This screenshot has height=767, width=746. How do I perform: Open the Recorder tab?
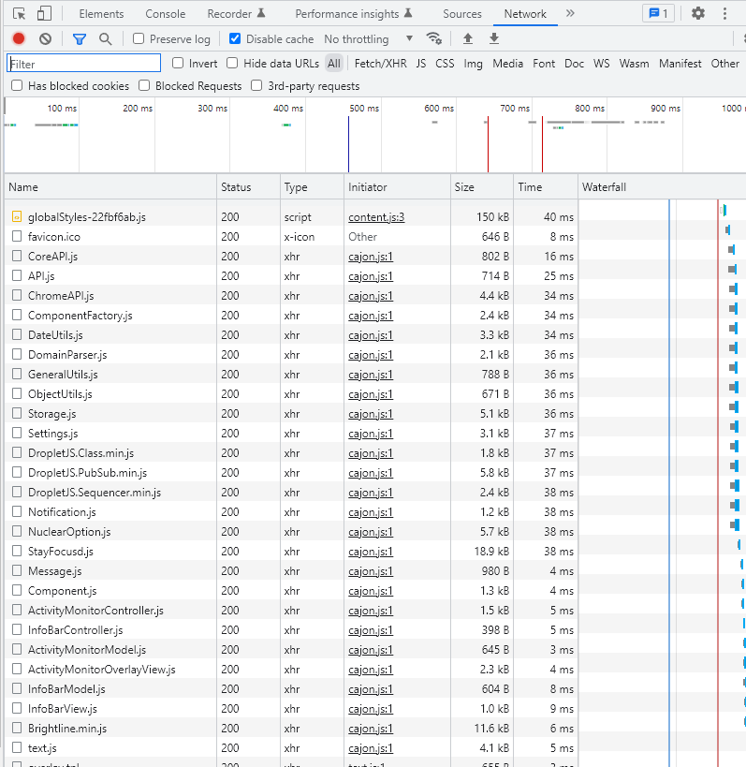click(x=237, y=14)
